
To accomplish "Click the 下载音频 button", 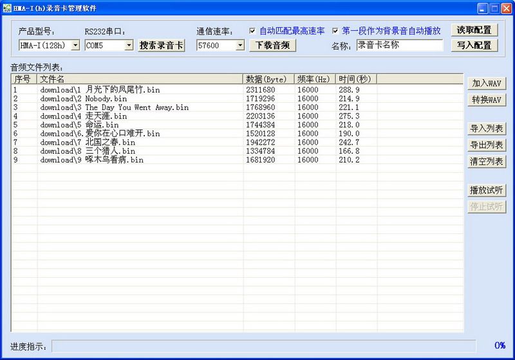I will (x=272, y=45).
